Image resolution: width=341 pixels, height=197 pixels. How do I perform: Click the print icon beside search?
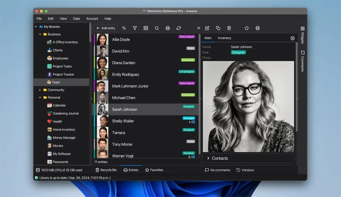[x=168, y=28]
